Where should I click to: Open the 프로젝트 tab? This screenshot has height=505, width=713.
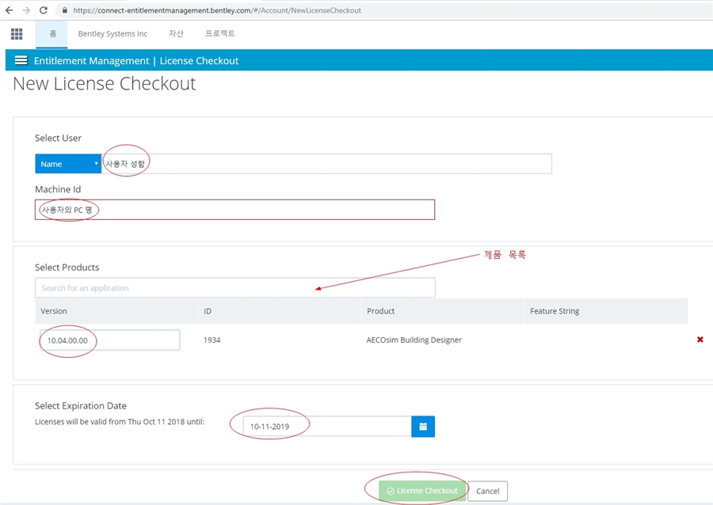[x=219, y=34]
